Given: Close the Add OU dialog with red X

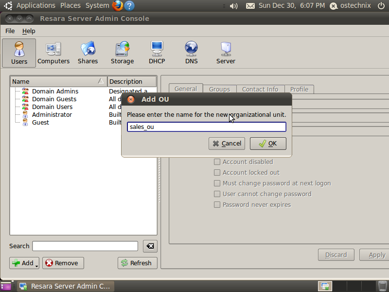Looking at the screenshot, I should 131,99.
